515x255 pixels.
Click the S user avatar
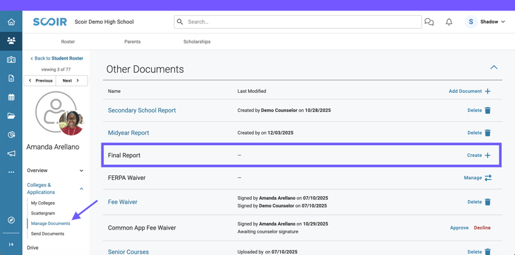click(471, 22)
